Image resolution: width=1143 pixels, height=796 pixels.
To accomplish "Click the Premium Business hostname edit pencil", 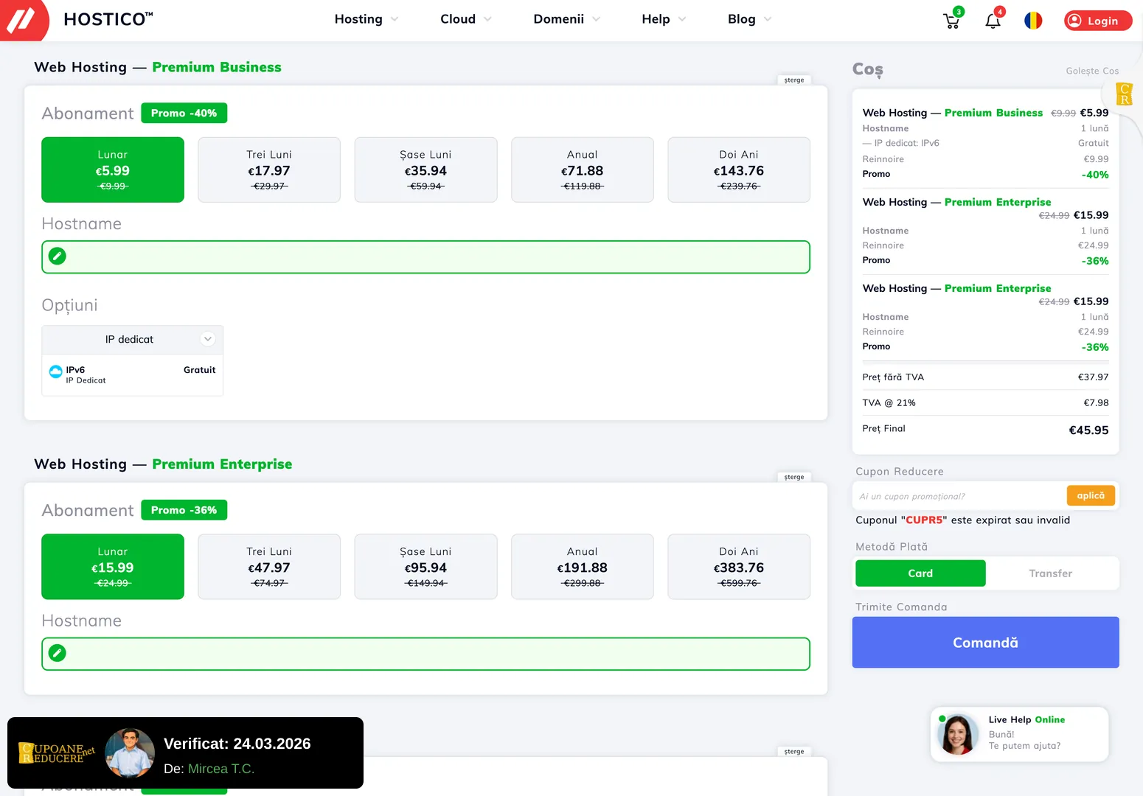I will point(58,256).
